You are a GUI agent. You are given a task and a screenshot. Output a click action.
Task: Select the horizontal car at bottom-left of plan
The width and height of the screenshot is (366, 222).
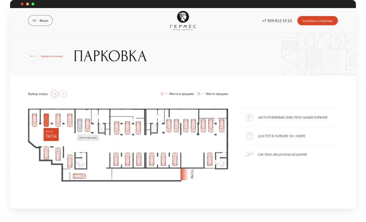[x=79, y=176]
